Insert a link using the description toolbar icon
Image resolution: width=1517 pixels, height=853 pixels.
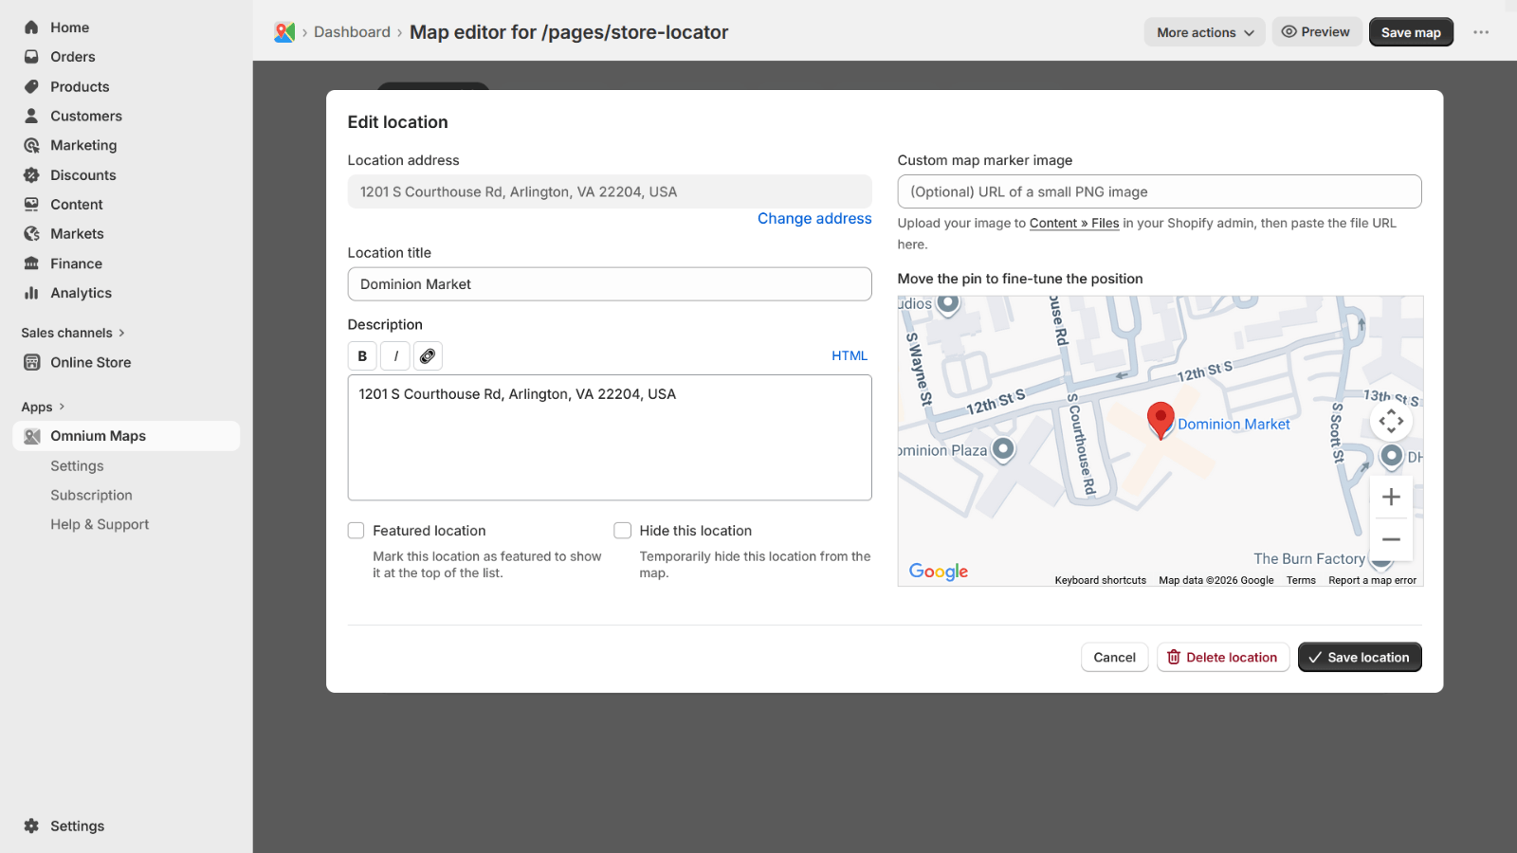428,355
